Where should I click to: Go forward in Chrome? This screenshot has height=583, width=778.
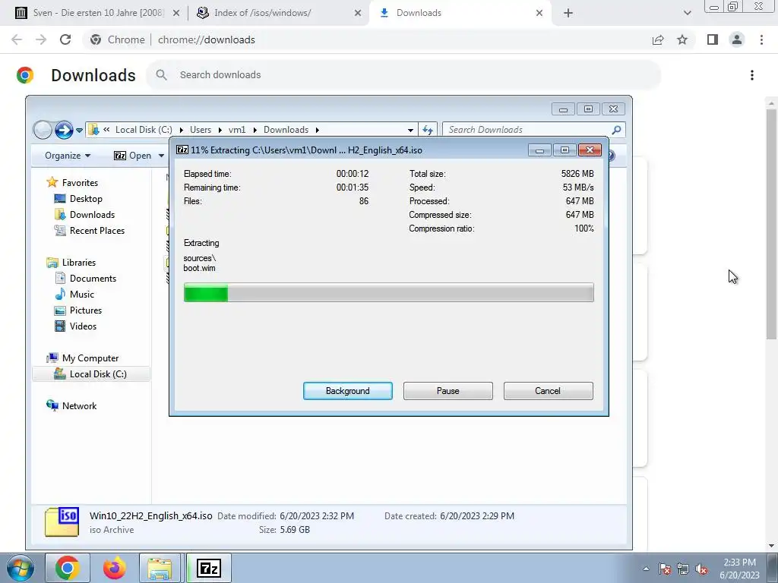41,39
